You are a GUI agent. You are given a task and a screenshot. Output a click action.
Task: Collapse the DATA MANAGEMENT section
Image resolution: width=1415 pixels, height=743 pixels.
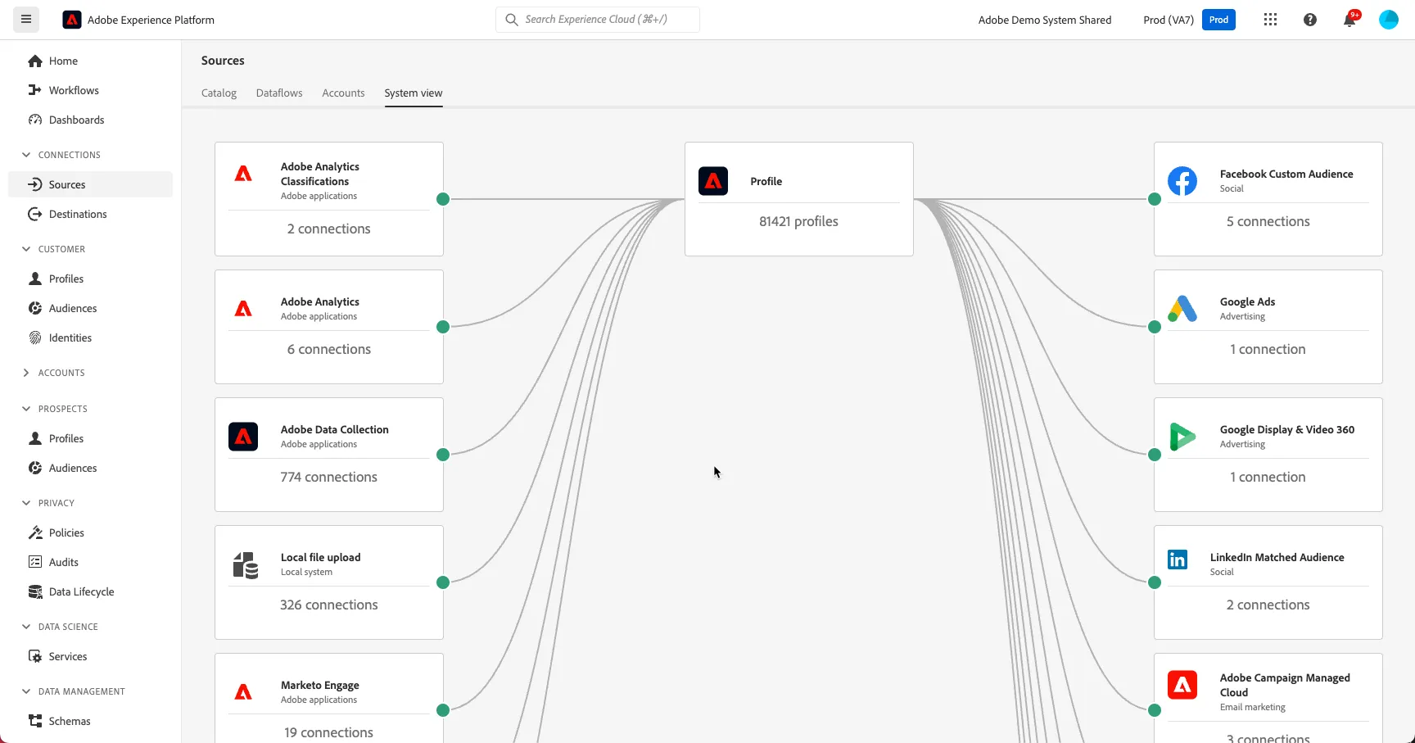(26, 691)
